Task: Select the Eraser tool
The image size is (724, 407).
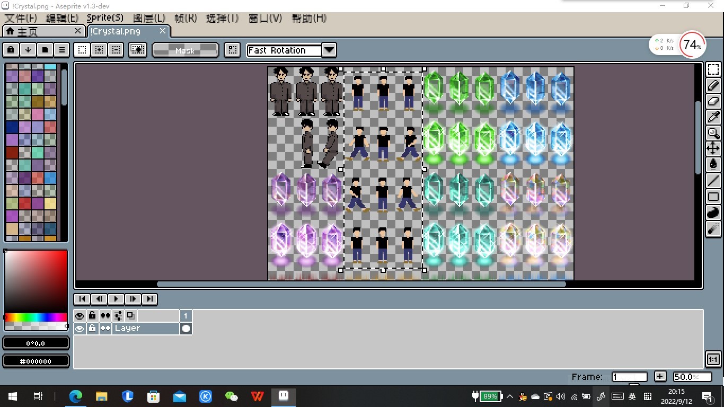Action: click(713, 101)
